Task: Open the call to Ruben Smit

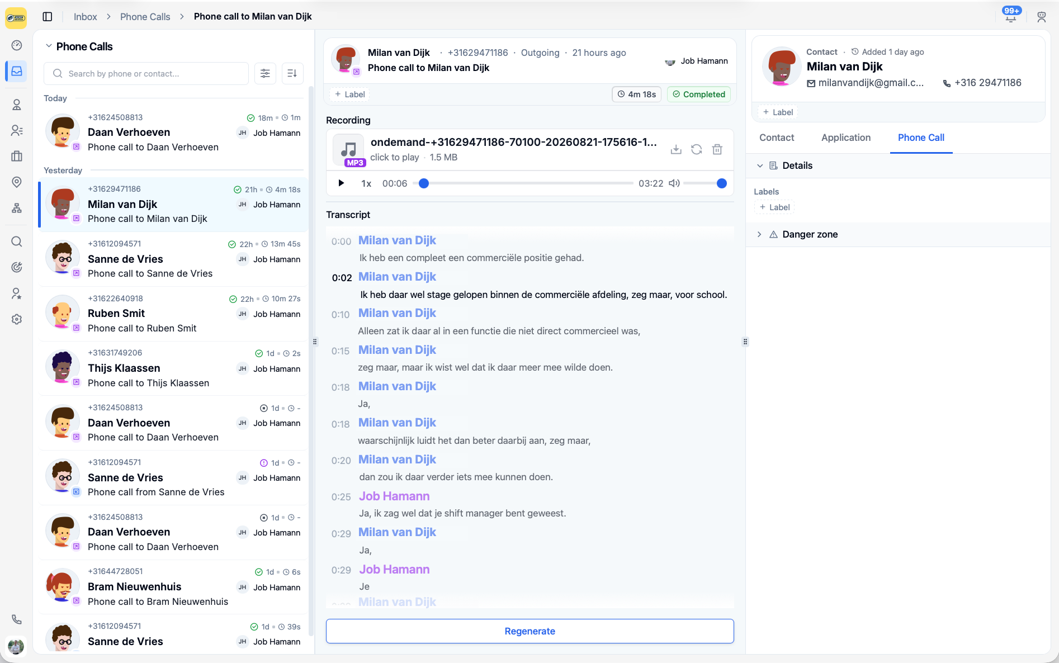Action: click(173, 314)
